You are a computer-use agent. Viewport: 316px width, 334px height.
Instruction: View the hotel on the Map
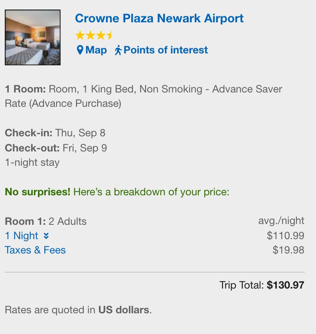(96, 50)
